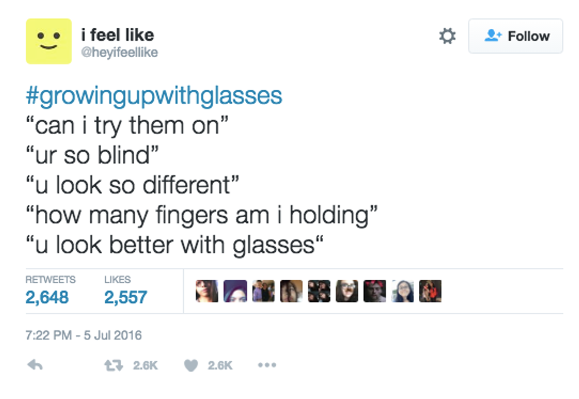The width and height of the screenshot is (579, 399).
Task: Open the @heyifeellike handle link
Action: [119, 53]
